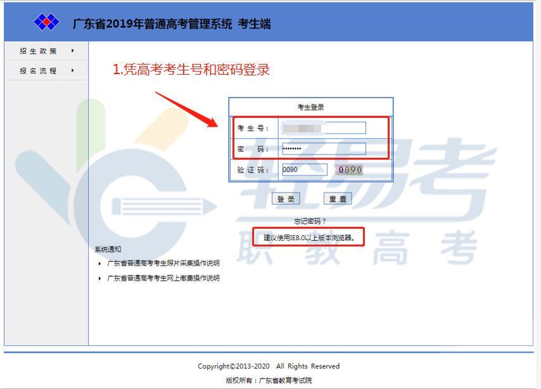This screenshot has height=389, width=541.
Task: Click the 版权所有：广东省教育考试院 footer text
Action: pos(269,380)
